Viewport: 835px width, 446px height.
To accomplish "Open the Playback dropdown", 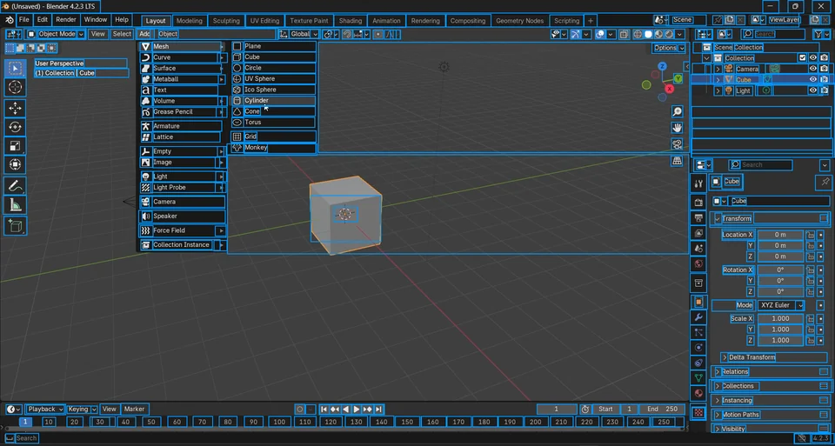I will pyautogui.click(x=45, y=409).
